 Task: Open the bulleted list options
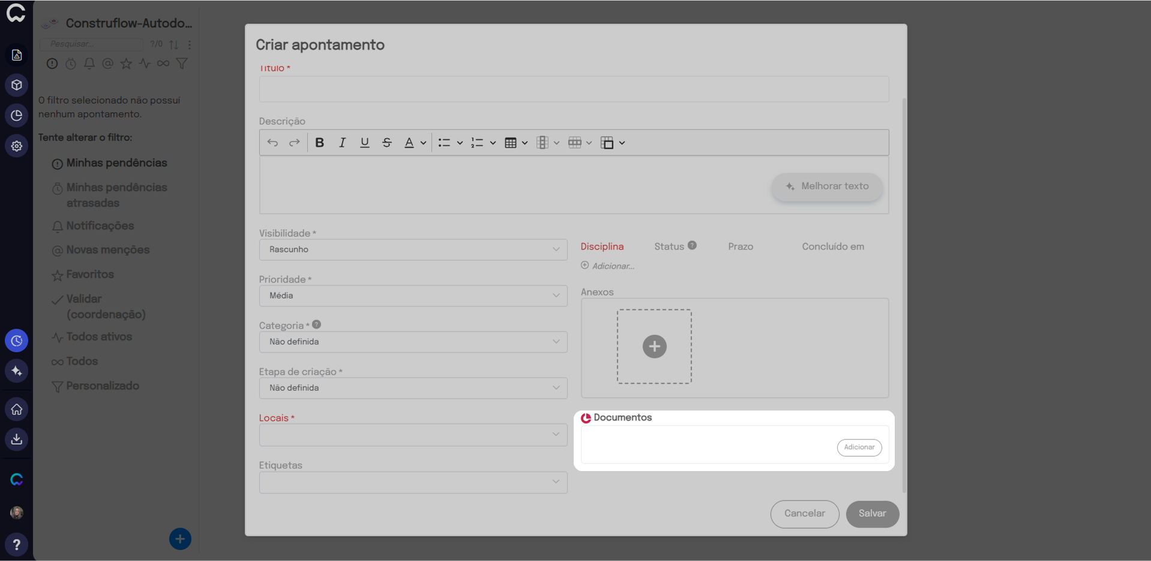pos(460,143)
